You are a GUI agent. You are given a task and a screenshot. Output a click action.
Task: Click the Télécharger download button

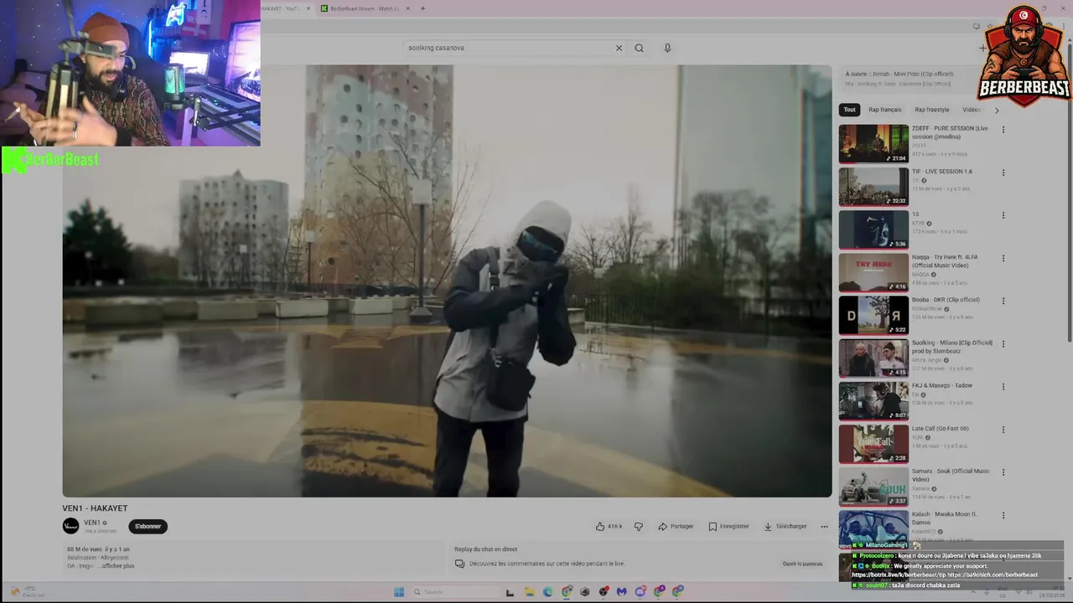(x=785, y=526)
